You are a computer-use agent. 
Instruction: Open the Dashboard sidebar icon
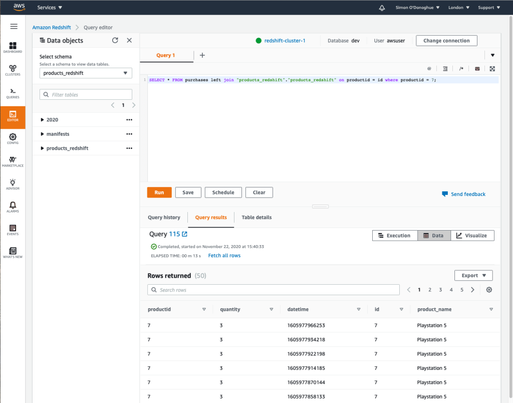tap(13, 47)
